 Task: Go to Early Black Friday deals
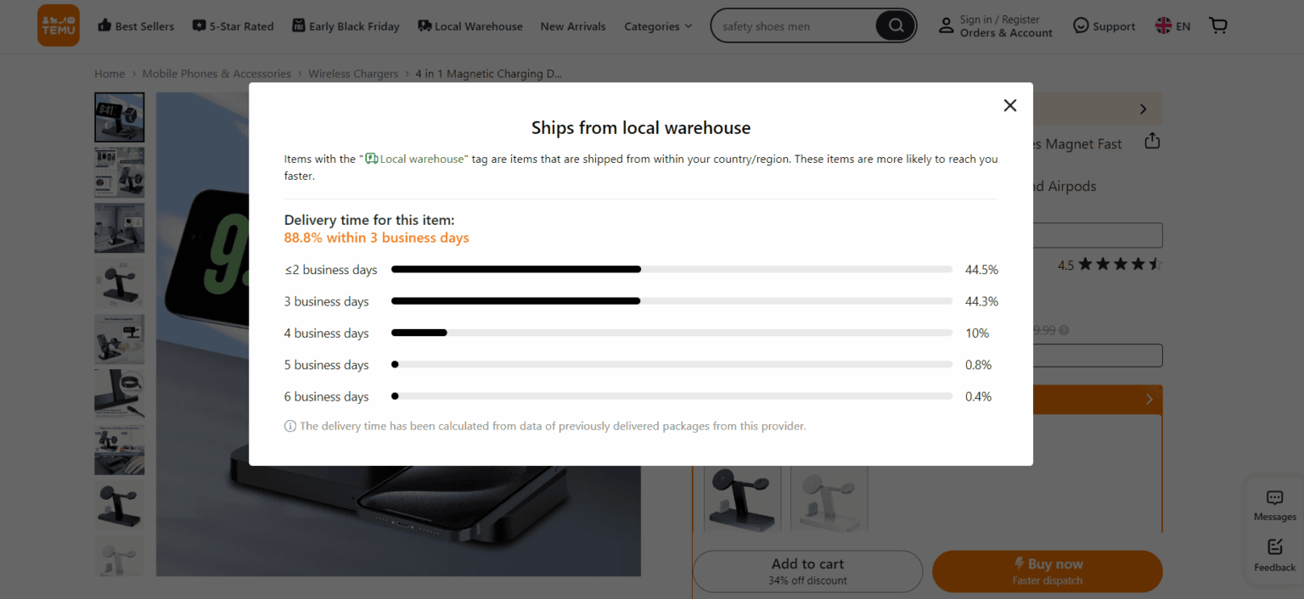pos(346,26)
